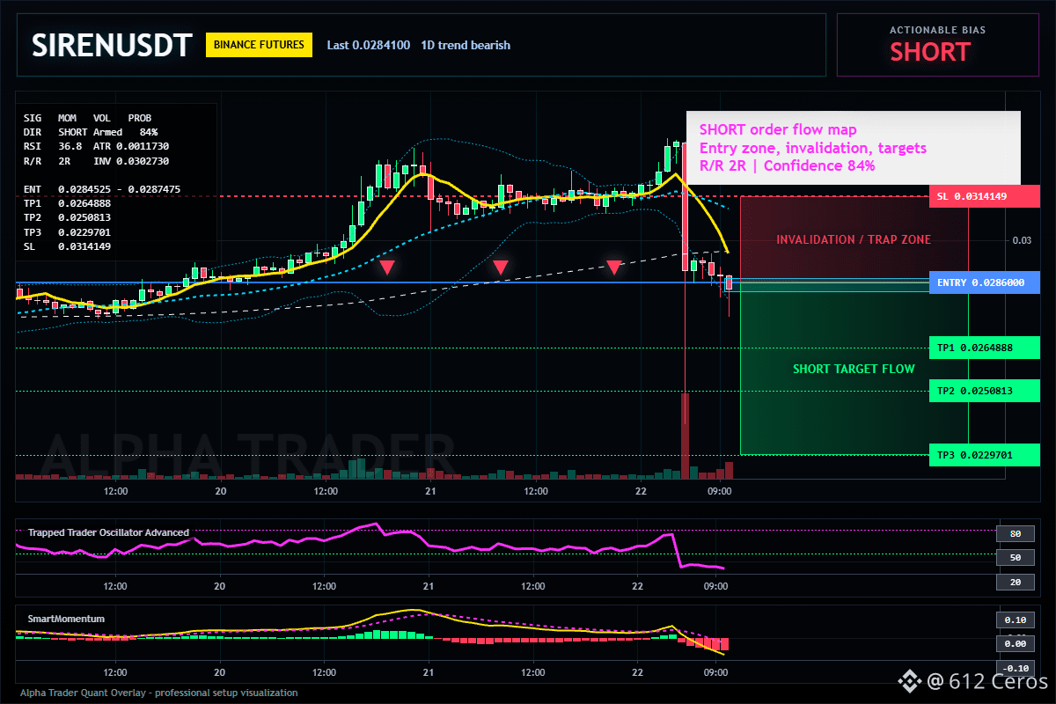The image size is (1056, 704).
Task: Click the TP3 0.0229701 green price tag
Action: [x=984, y=455]
